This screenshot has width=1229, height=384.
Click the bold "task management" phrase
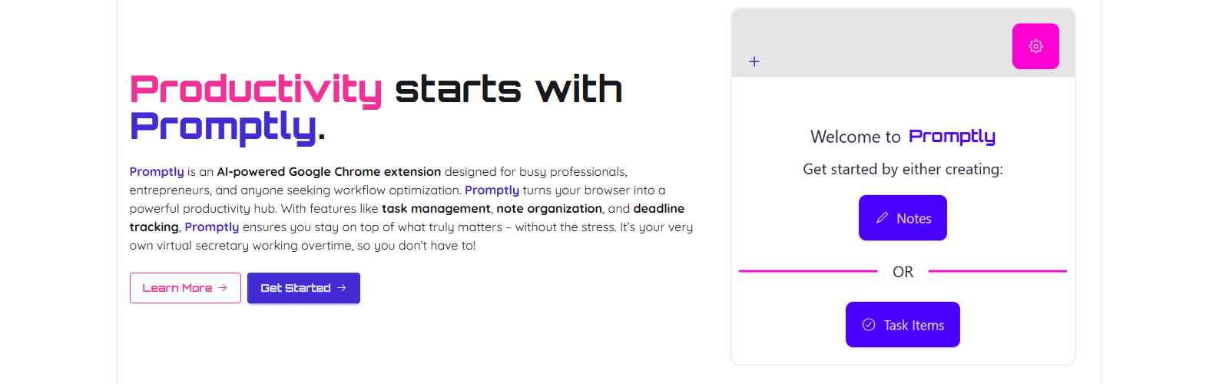point(436,209)
